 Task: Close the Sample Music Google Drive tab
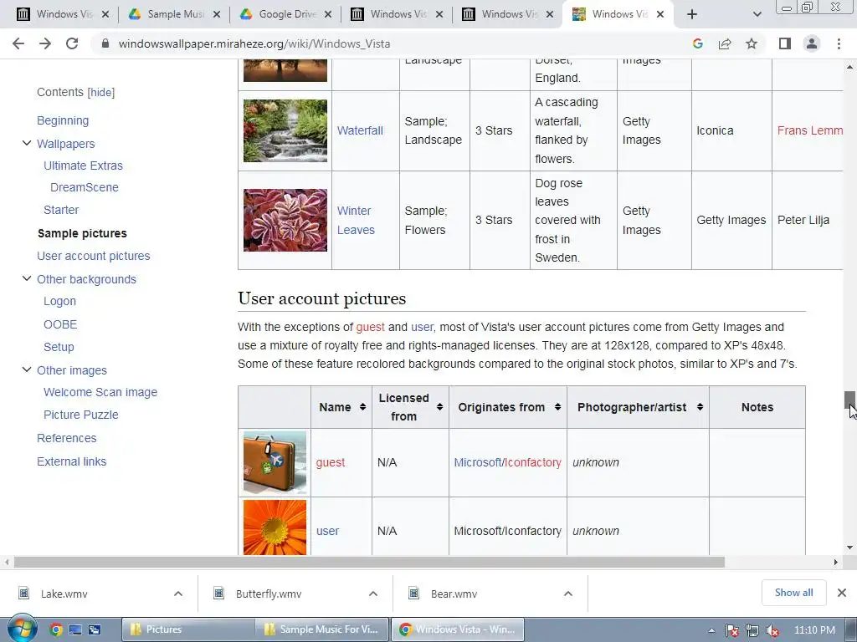pyautogui.click(x=217, y=14)
